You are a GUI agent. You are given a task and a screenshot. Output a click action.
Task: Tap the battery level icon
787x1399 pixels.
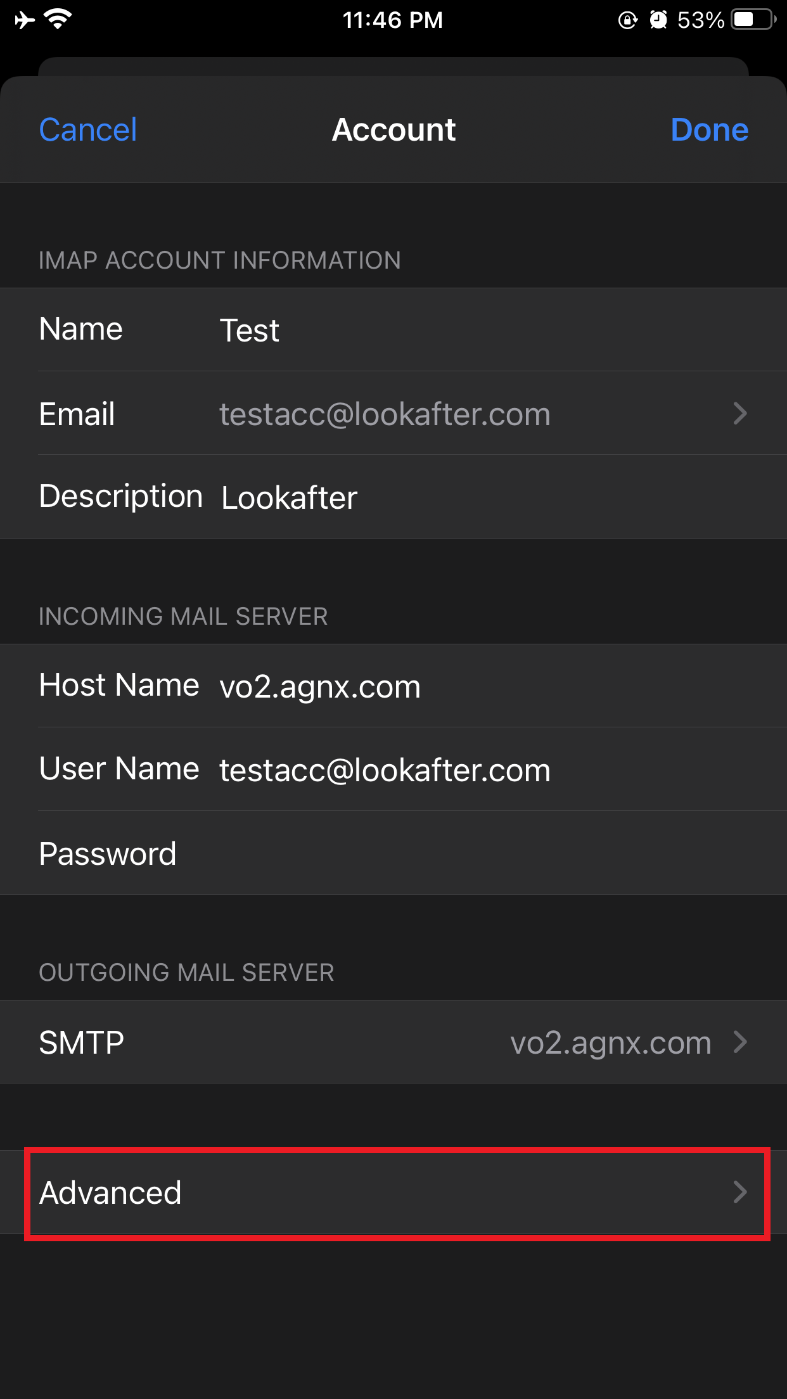click(753, 20)
